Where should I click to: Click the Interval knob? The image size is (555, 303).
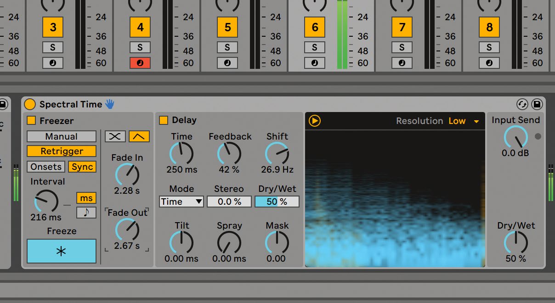point(46,201)
